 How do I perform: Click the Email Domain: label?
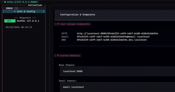coord(68,81)
